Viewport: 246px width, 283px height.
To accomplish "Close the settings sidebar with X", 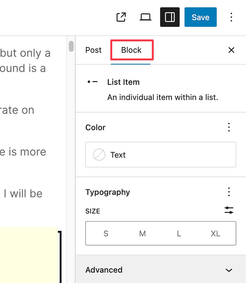I will [232, 50].
